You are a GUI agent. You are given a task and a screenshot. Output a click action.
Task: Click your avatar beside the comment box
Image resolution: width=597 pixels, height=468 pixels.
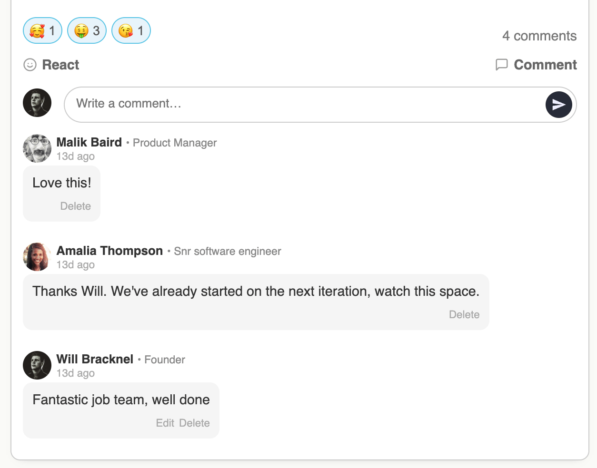pos(37,103)
